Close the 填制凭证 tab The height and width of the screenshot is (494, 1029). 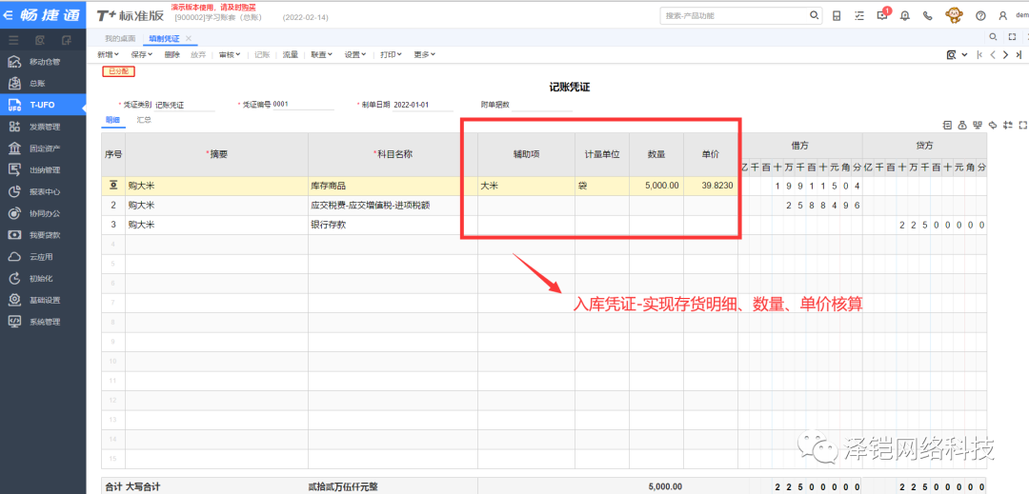pos(189,38)
